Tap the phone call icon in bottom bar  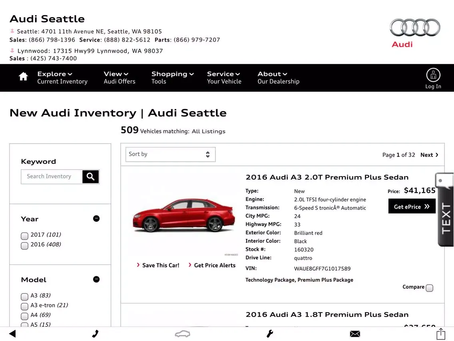point(95,334)
